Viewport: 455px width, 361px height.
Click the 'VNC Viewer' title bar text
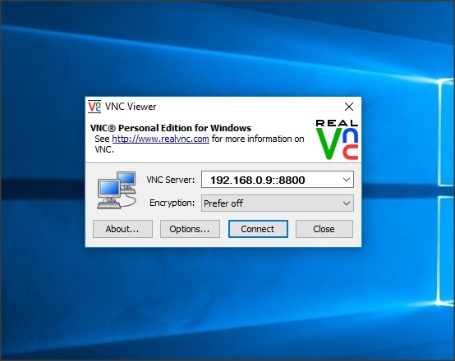(131, 107)
